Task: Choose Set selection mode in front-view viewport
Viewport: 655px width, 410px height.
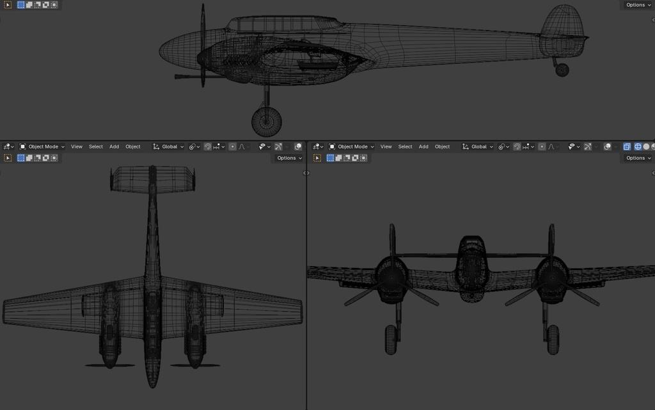Action: click(x=331, y=158)
